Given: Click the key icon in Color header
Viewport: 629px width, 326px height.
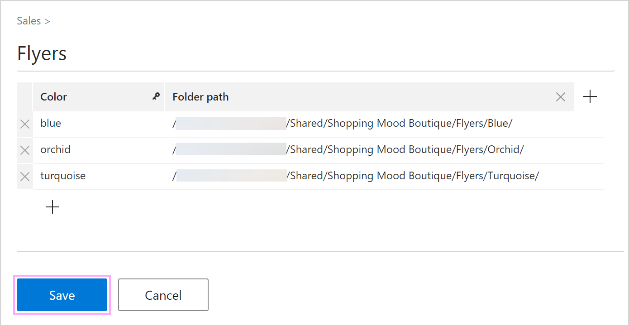Looking at the screenshot, I should (156, 96).
